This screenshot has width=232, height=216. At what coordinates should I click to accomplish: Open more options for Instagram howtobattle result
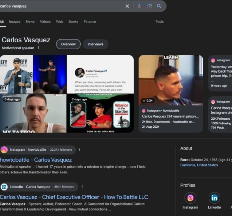[79, 150]
